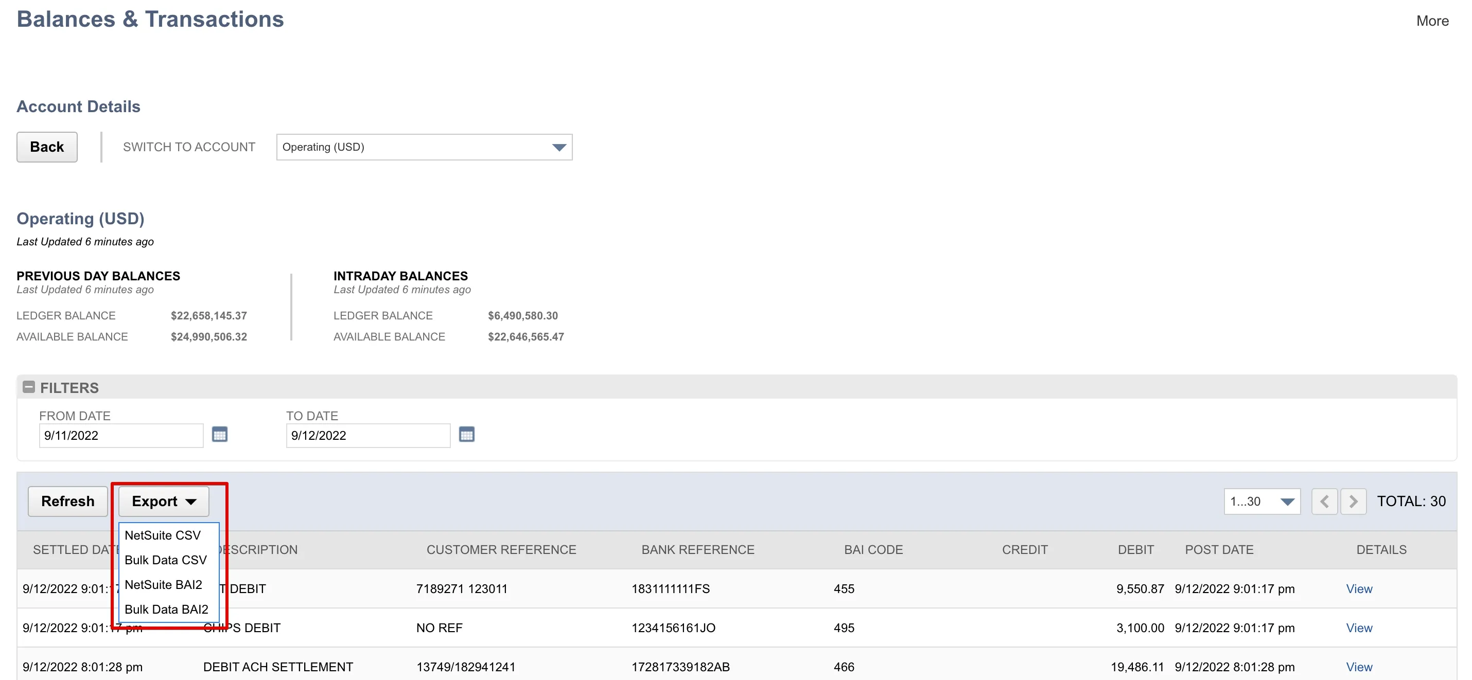Select NetSuite CSV export option
This screenshot has width=1472, height=680.
[163, 535]
